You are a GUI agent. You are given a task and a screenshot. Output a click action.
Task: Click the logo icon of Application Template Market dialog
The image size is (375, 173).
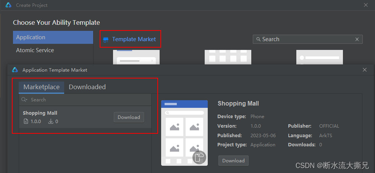(15, 70)
